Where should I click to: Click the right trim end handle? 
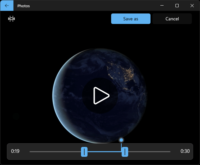[x=125, y=152]
